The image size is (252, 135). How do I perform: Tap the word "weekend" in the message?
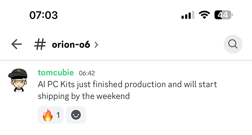(113, 96)
